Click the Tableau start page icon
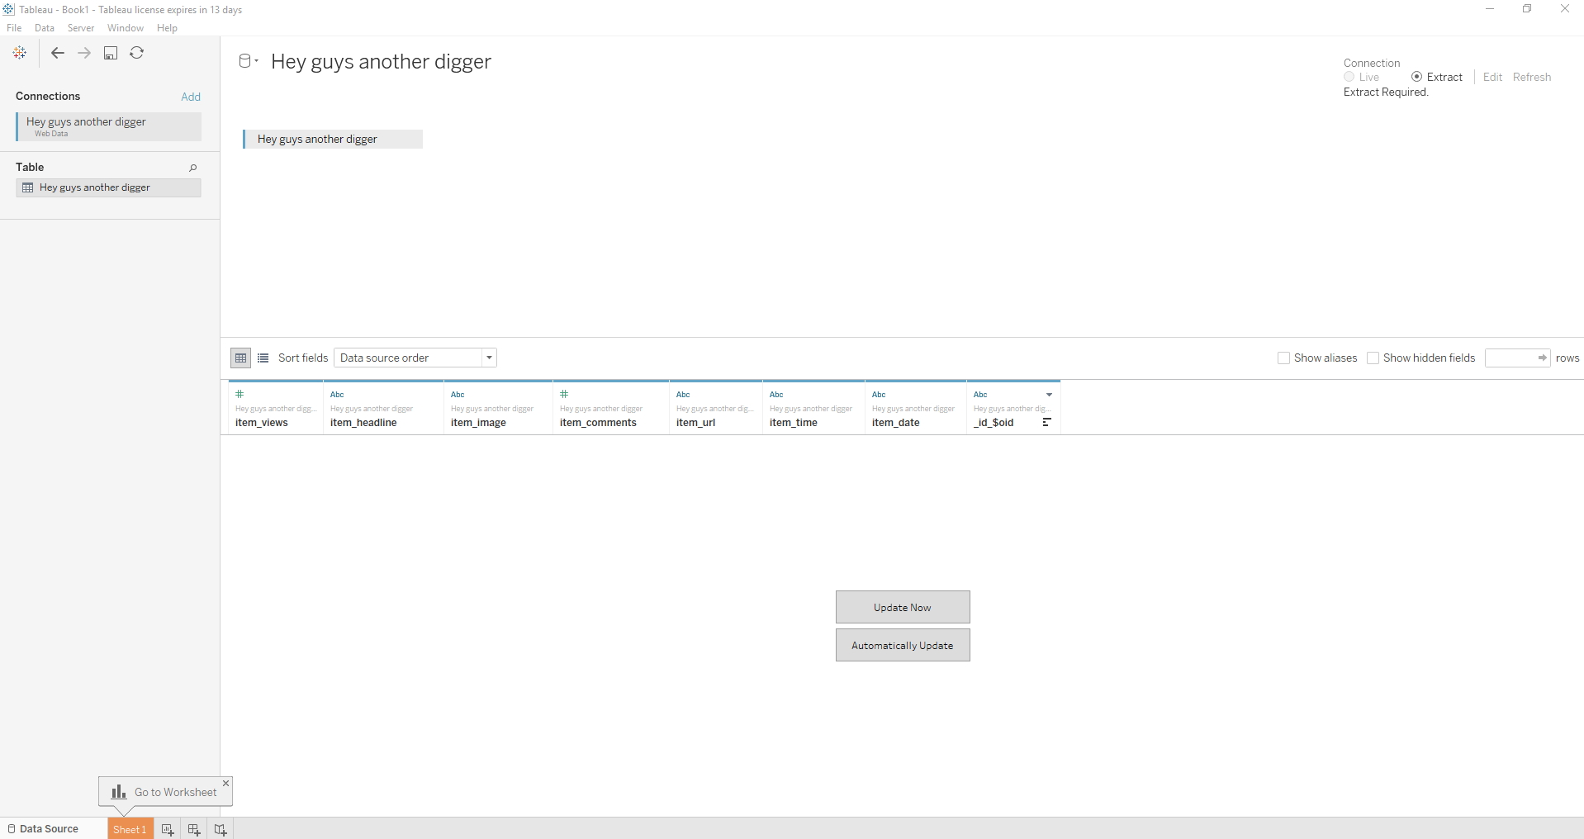 point(20,53)
